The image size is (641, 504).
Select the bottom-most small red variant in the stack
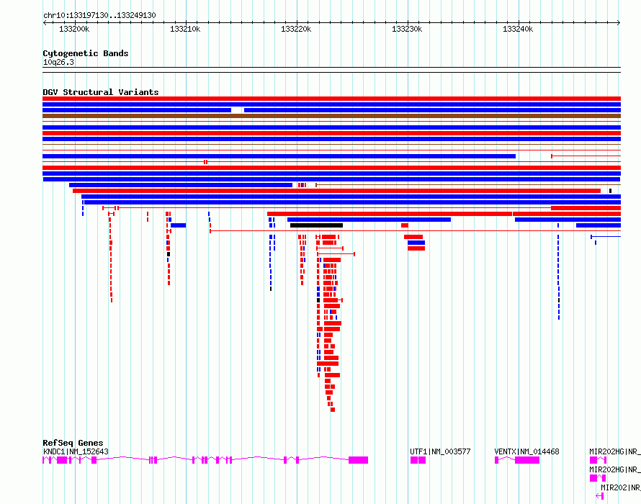pyautogui.click(x=333, y=410)
